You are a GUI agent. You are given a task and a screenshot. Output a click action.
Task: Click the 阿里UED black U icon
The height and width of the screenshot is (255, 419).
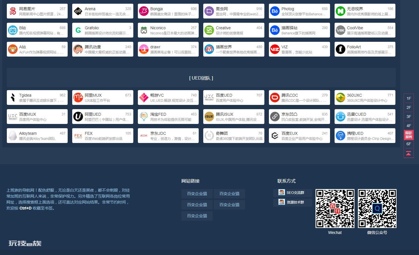click(78, 117)
